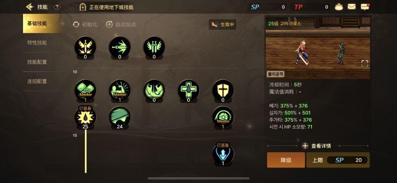397x183 pixels.
Task: Select the flexing arm Master skill
Action: pos(120,90)
